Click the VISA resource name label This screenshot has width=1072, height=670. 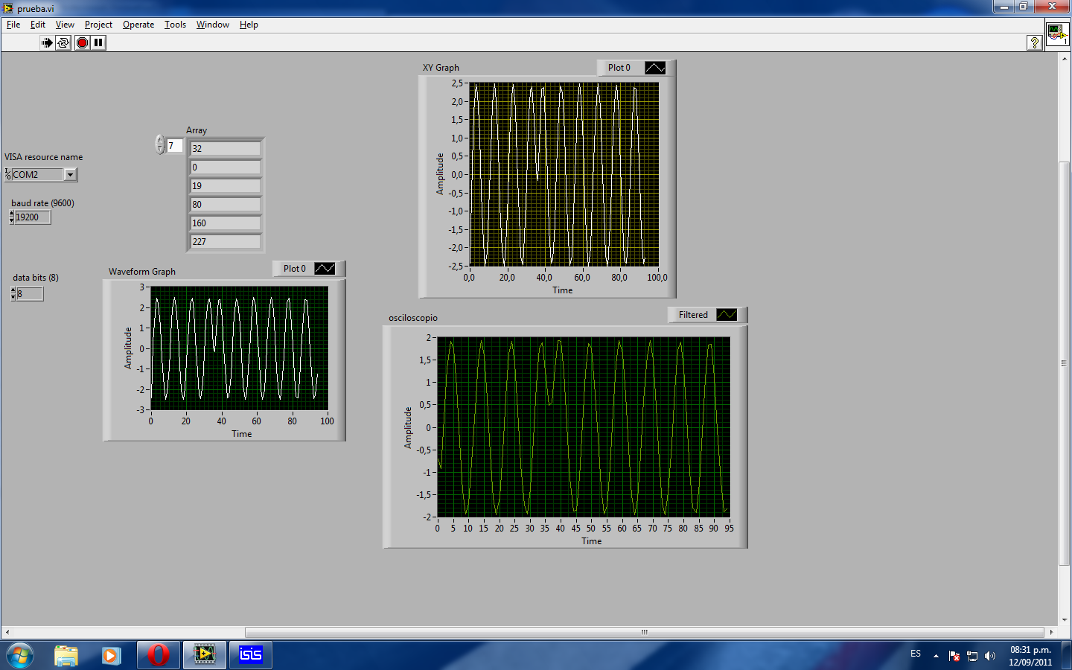(43, 157)
